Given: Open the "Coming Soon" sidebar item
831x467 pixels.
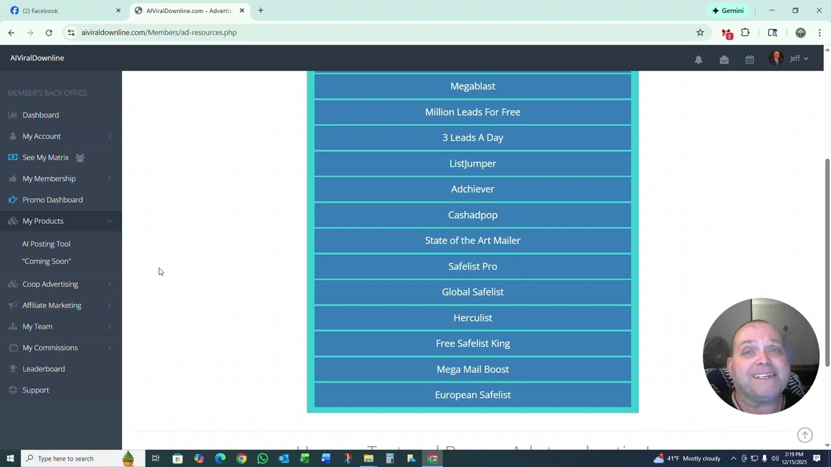Looking at the screenshot, I should pyautogui.click(x=47, y=261).
